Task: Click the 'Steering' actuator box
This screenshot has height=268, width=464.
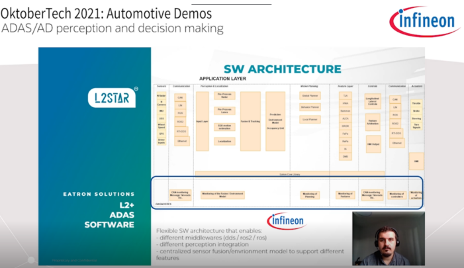Action: click(x=416, y=118)
